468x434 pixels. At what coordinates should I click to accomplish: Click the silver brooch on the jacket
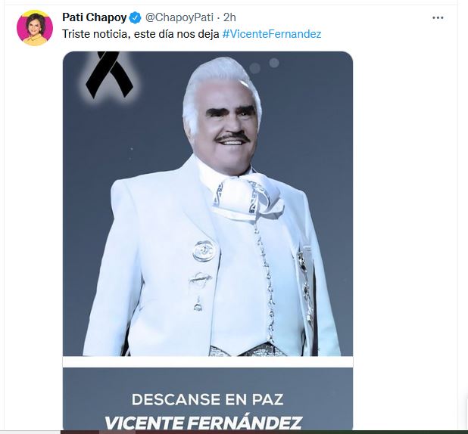tap(204, 251)
